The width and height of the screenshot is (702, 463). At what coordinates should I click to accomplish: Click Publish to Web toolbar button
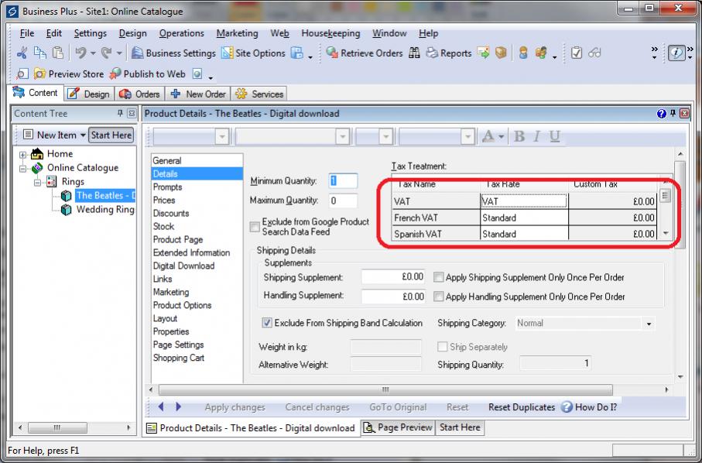click(147, 74)
